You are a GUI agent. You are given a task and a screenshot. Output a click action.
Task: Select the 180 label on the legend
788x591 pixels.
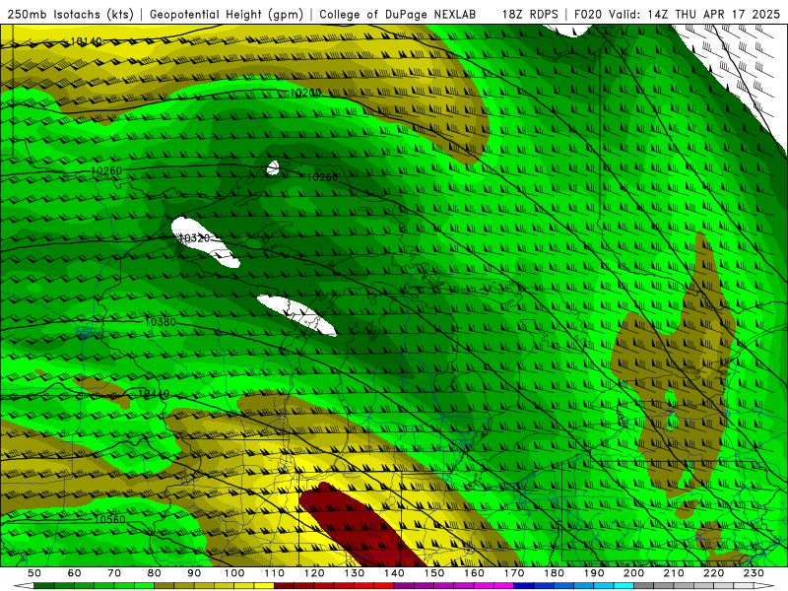click(x=554, y=573)
